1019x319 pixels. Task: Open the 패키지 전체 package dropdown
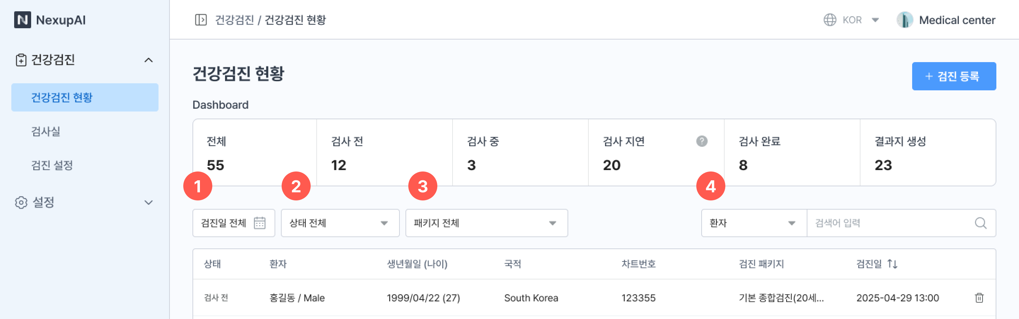click(x=486, y=223)
